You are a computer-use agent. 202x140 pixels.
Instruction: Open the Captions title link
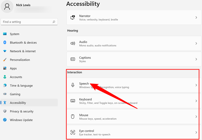pyautogui.click(x=85, y=57)
